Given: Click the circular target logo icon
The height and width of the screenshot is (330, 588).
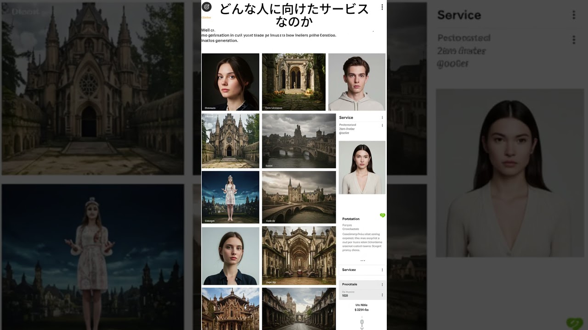Looking at the screenshot, I should click(207, 7).
